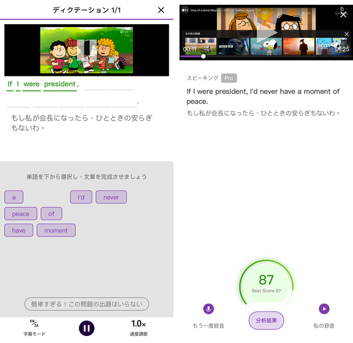Click the 87 score gauge
Image resolution: width=353 pixels, height=343 pixels.
266,283
